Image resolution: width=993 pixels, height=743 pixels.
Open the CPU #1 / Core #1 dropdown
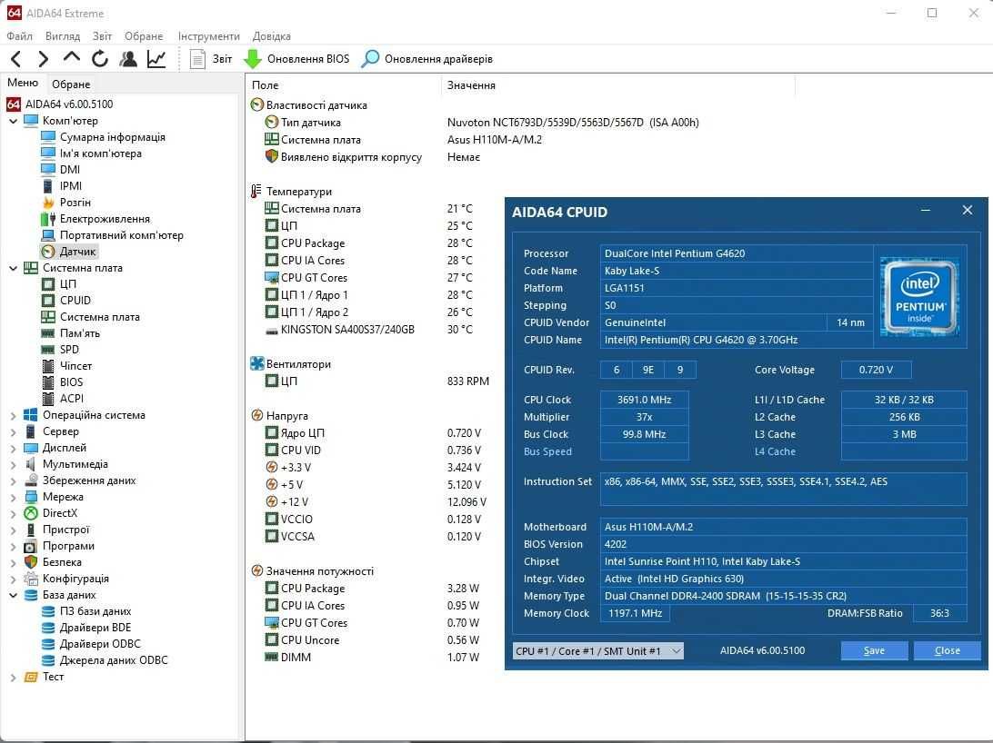click(x=597, y=650)
